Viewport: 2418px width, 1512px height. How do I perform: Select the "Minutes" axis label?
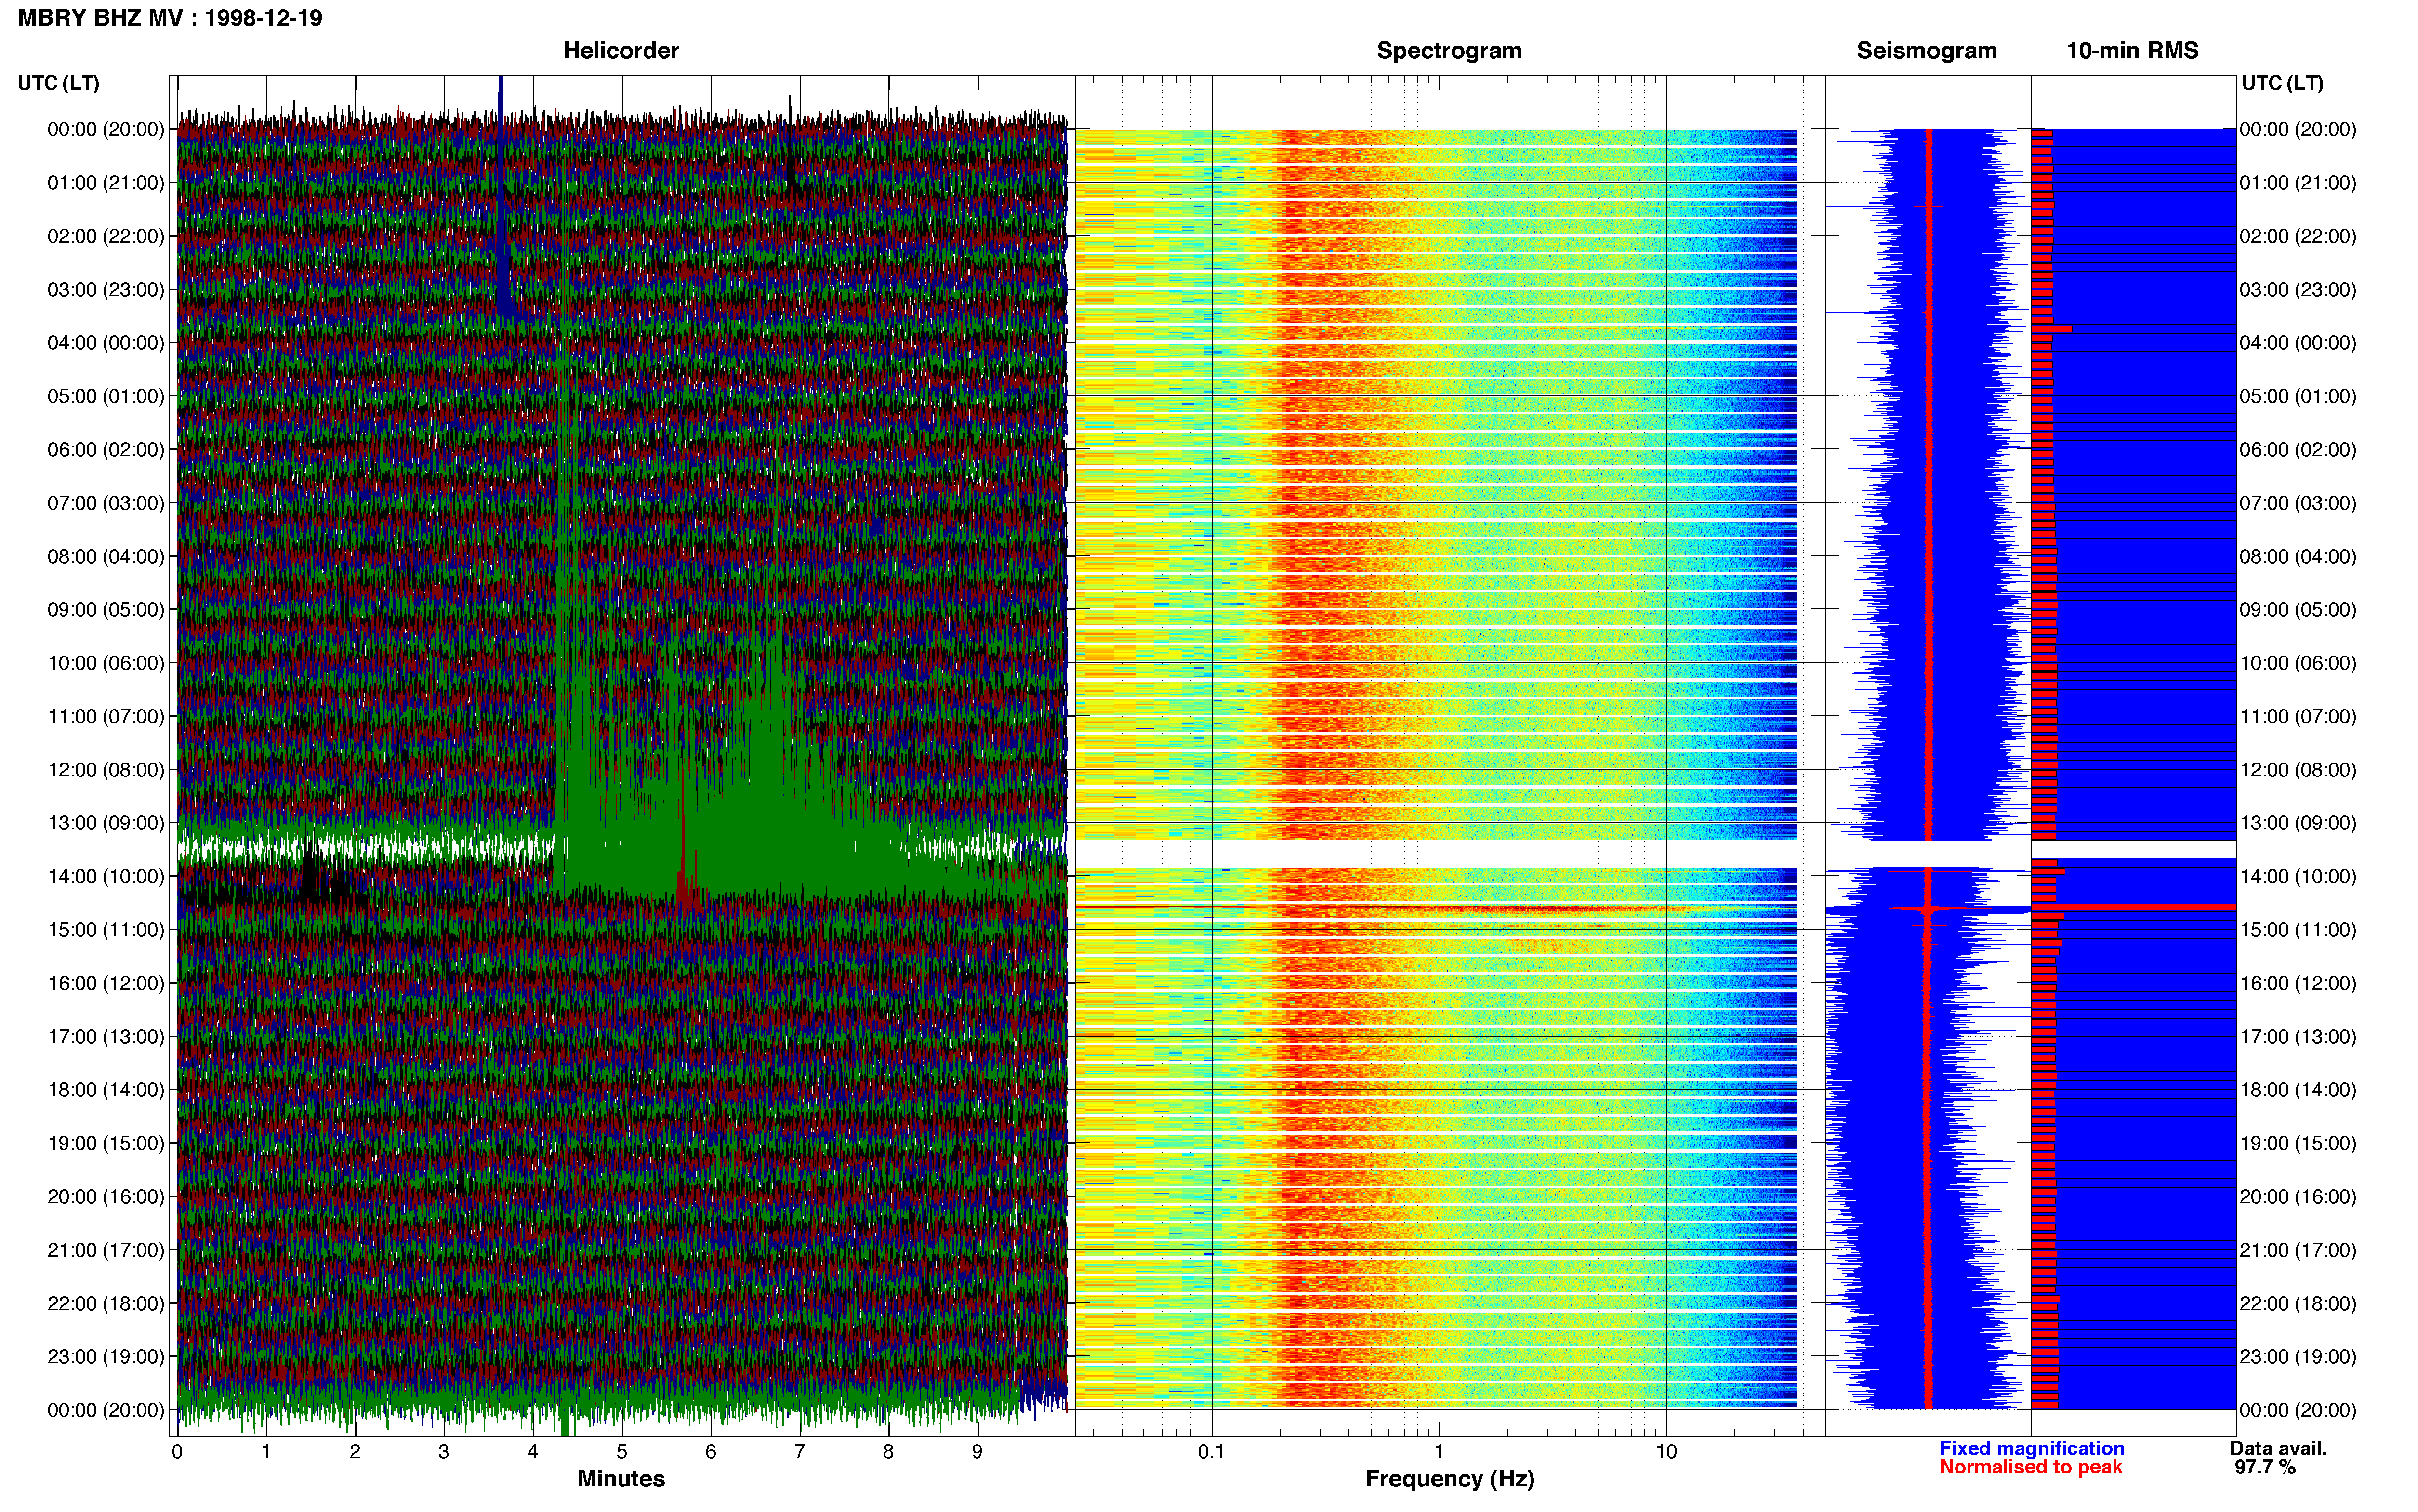(621, 1479)
